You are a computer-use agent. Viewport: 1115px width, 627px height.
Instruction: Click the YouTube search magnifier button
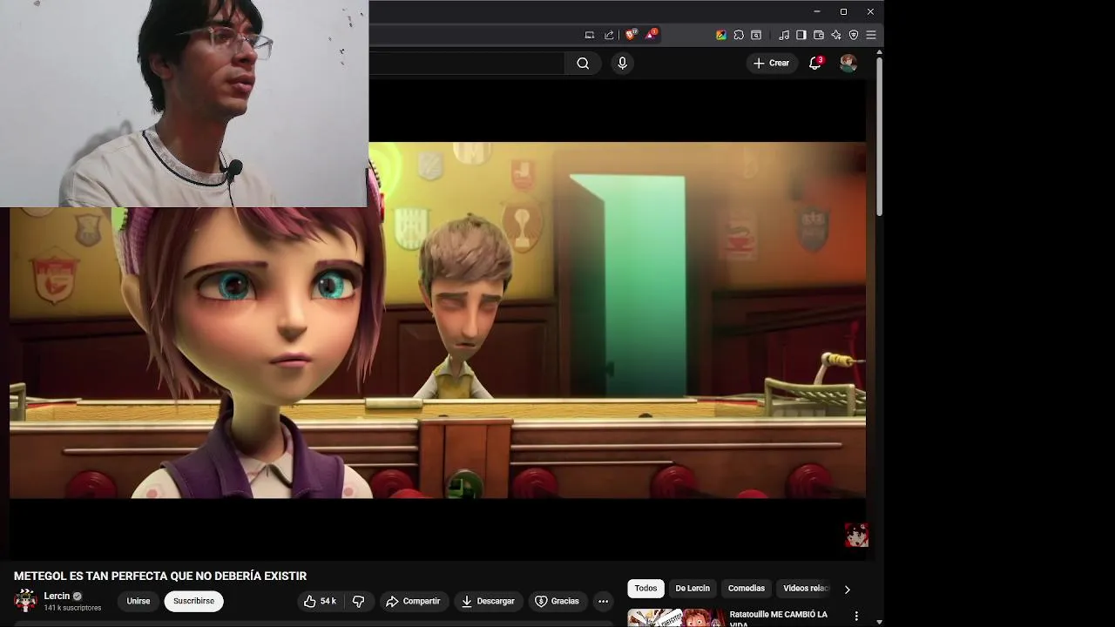click(583, 63)
